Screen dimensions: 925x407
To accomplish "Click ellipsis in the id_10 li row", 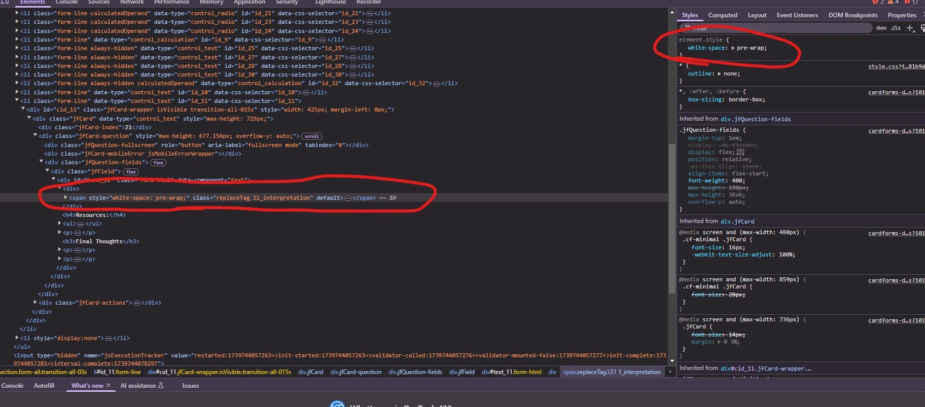I will coord(306,92).
